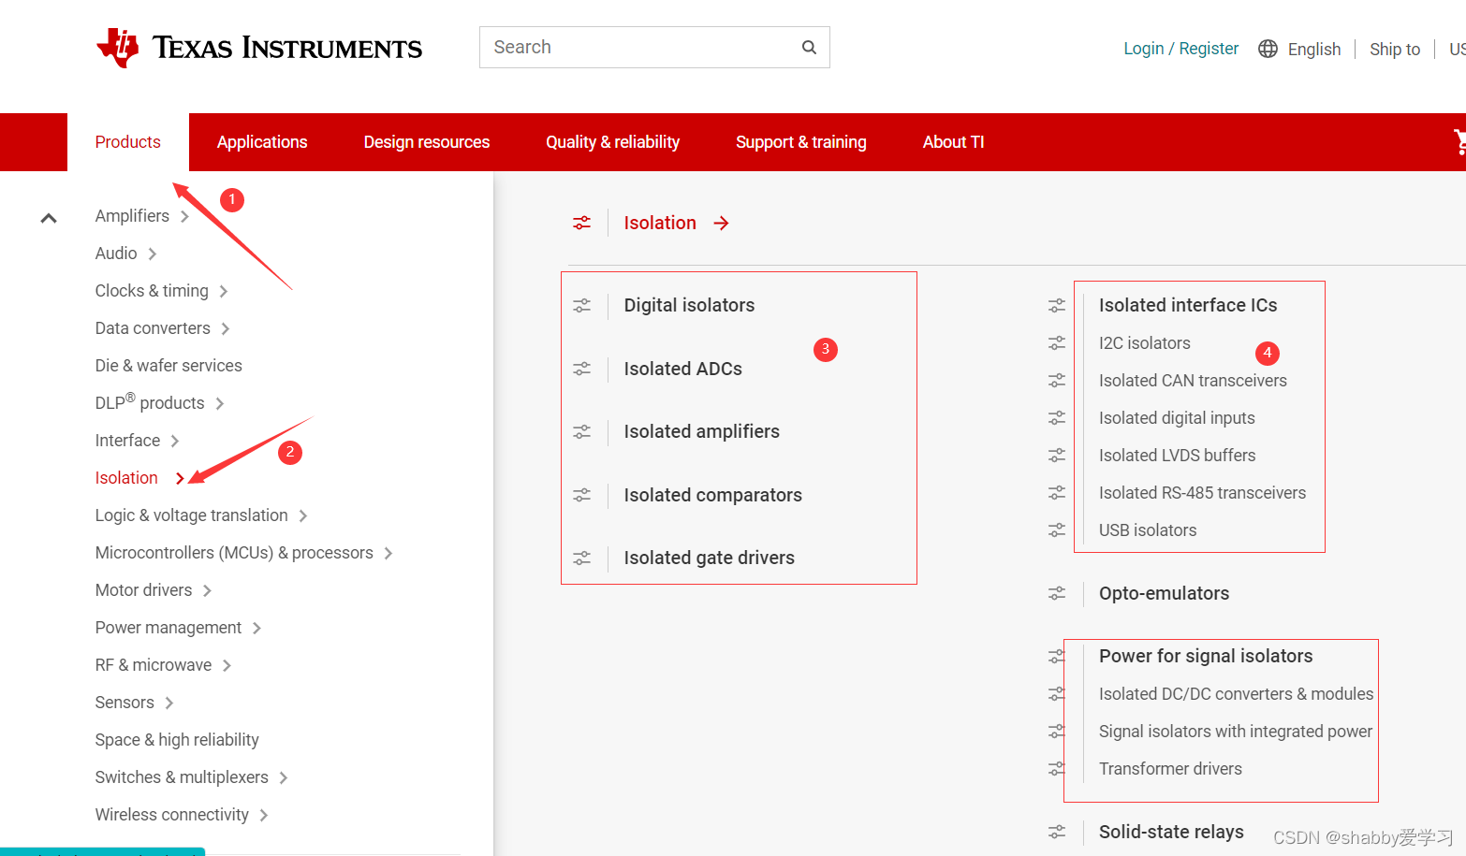This screenshot has width=1466, height=856.
Task: Open the Isolated ADCs link
Action: (683, 369)
